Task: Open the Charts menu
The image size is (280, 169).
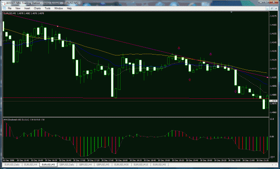Action: pyautogui.click(x=37, y=8)
